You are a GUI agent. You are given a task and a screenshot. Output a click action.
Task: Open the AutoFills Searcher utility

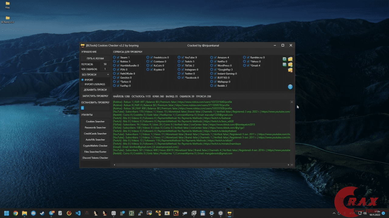pos(95,140)
